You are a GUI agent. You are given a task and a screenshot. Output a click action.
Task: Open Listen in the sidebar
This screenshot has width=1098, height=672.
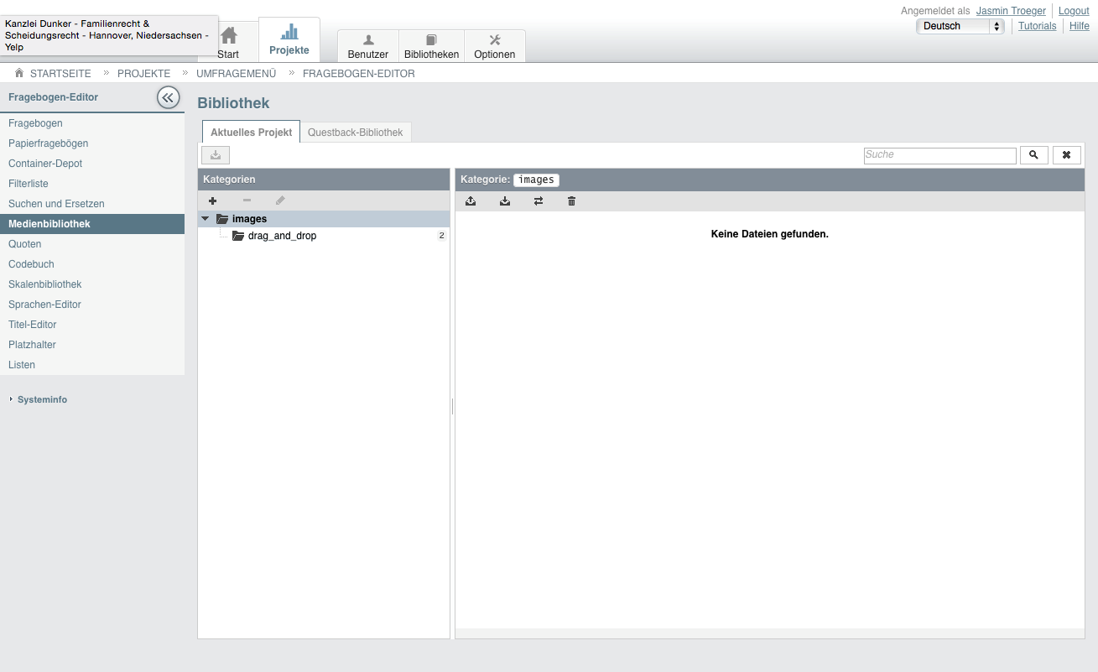click(x=92, y=365)
